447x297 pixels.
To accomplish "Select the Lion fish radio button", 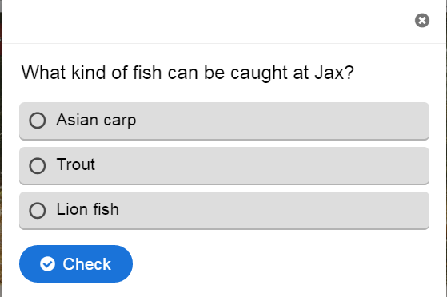I will click(38, 211).
